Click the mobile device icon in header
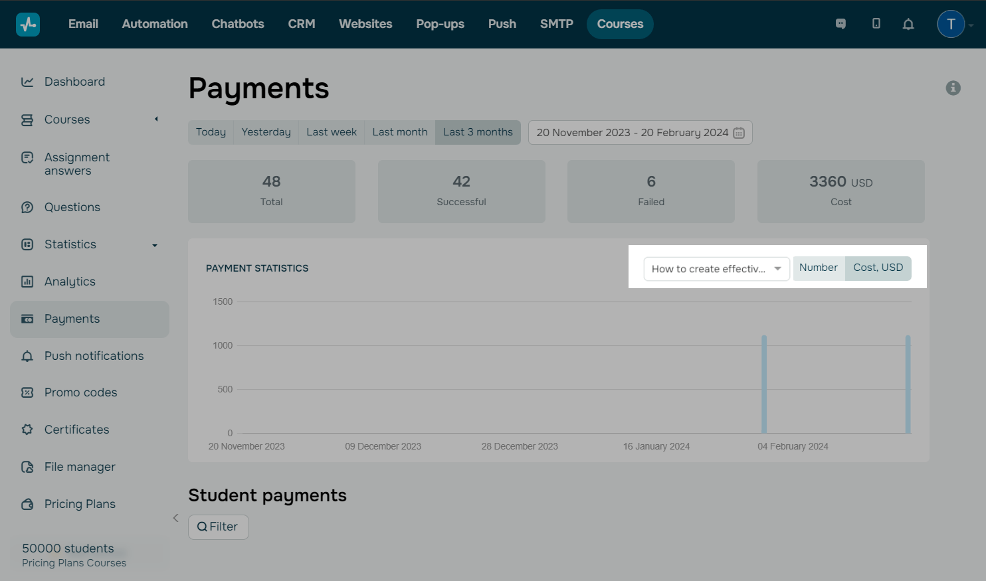 coord(876,24)
